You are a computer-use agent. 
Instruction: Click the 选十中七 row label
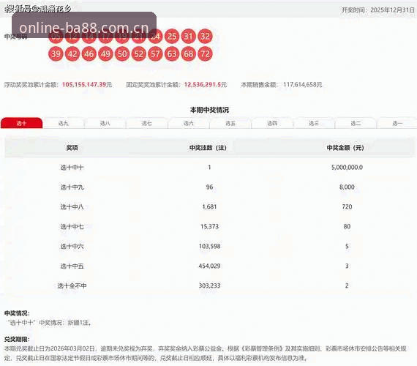coord(72,226)
